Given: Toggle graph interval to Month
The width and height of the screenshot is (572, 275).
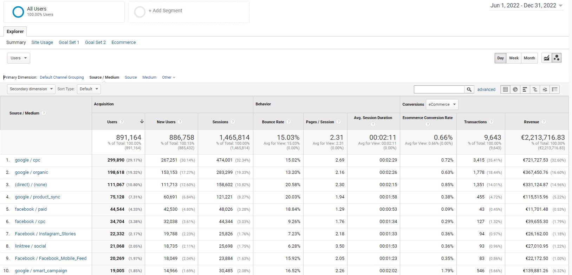Looking at the screenshot, I should pos(529,58).
